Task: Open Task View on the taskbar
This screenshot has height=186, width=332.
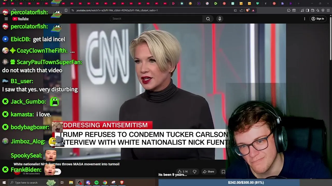Action: [62, 183]
